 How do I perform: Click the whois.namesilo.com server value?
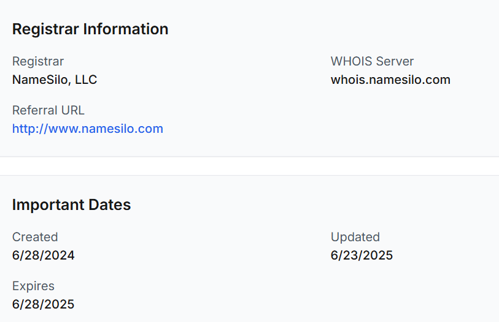click(x=390, y=80)
